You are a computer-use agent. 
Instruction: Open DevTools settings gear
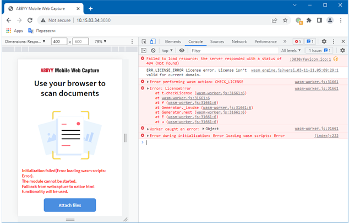(x=324, y=41)
